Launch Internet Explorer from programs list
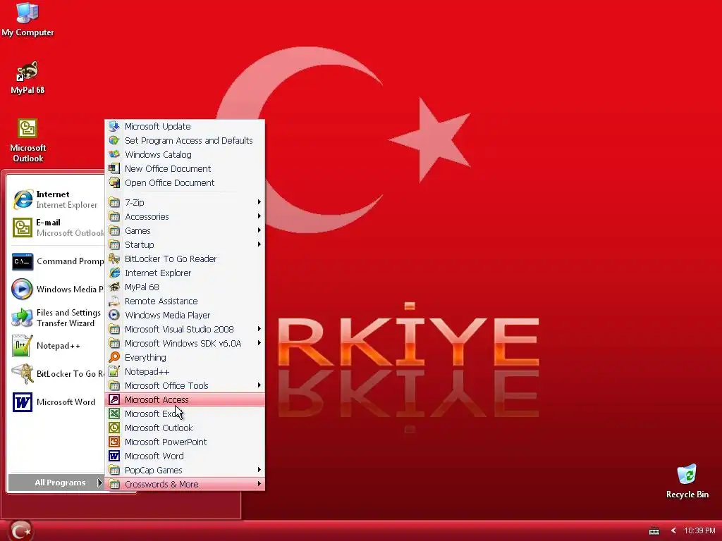The width and height of the screenshot is (722, 541). coord(185,273)
